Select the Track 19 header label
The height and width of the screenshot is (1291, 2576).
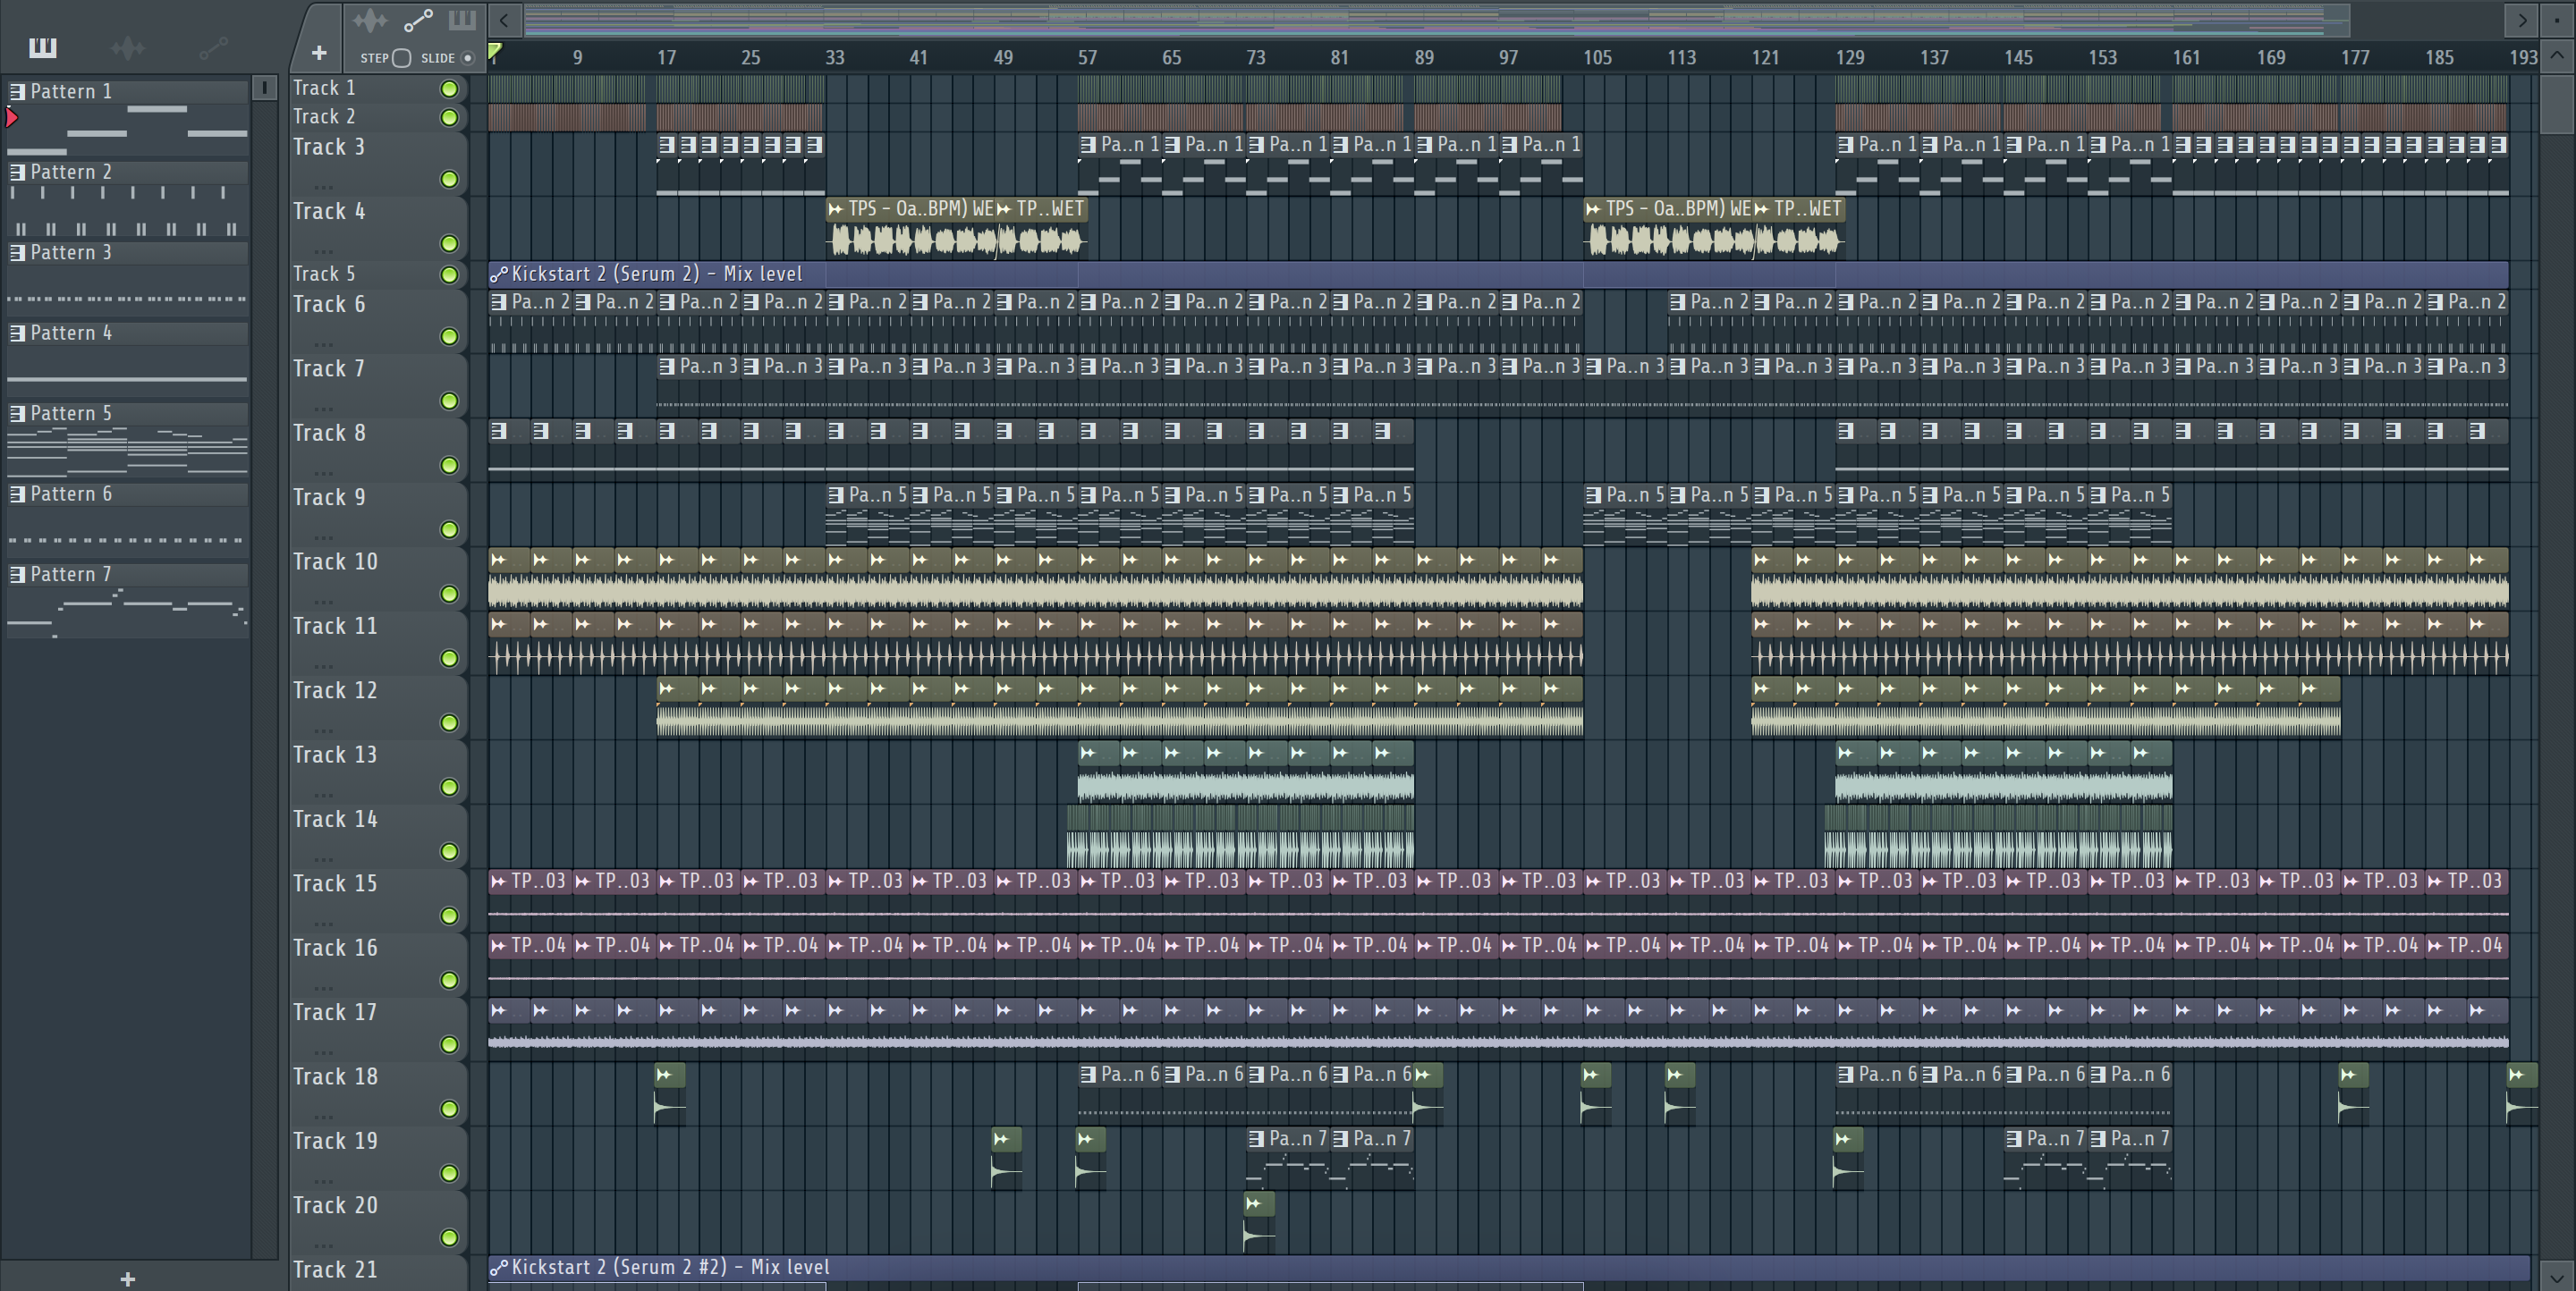pyautogui.click(x=335, y=1141)
